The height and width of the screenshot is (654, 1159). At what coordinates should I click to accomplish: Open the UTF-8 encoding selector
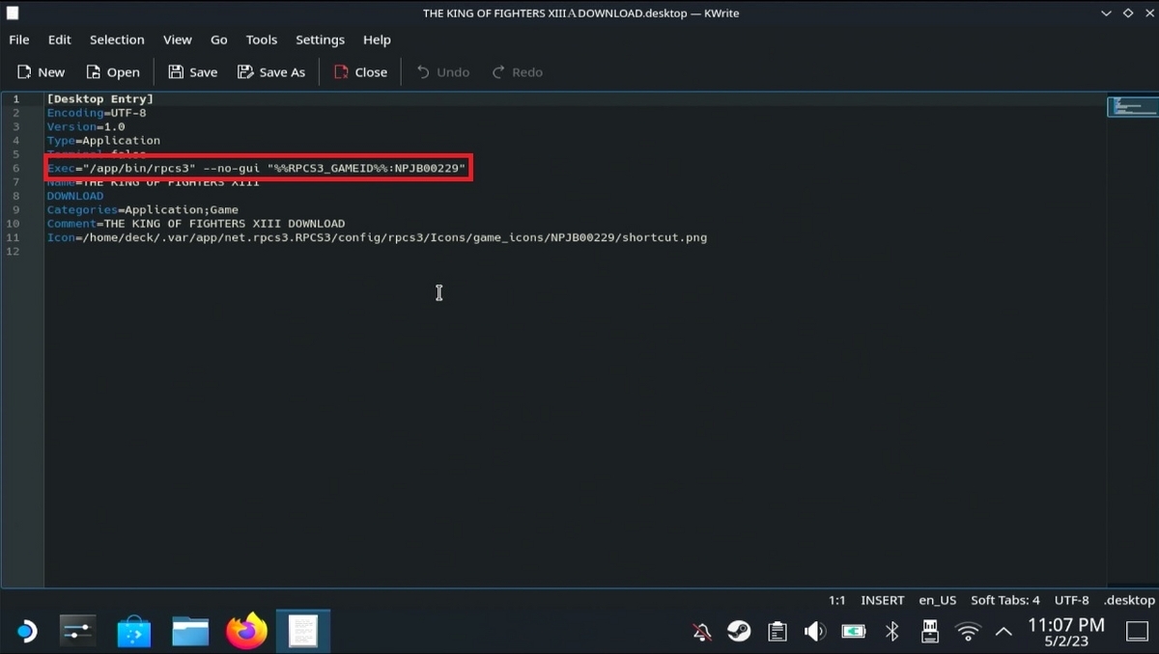(x=1071, y=600)
